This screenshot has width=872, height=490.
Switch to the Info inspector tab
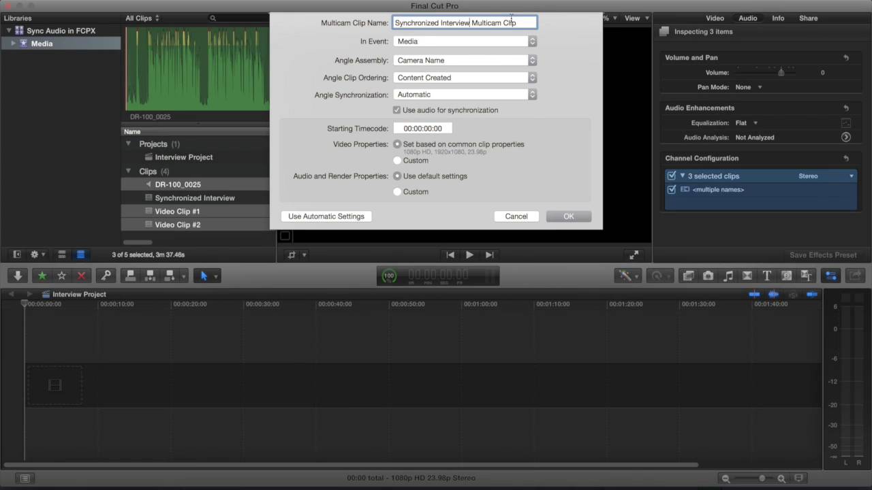click(x=778, y=18)
